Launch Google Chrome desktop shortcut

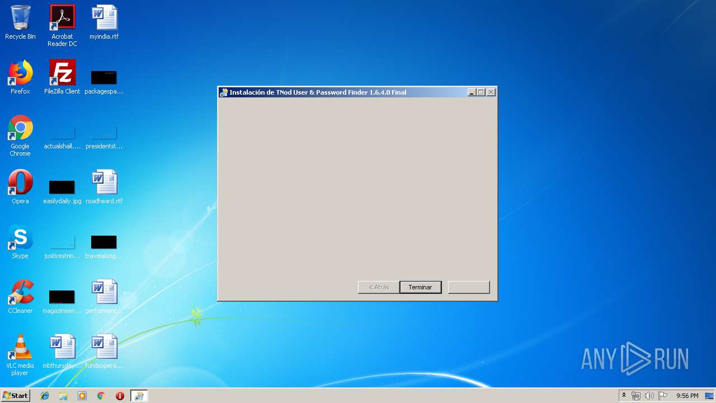click(x=20, y=135)
